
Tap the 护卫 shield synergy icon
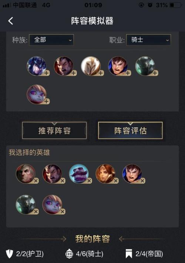pyautogui.click(x=9, y=254)
